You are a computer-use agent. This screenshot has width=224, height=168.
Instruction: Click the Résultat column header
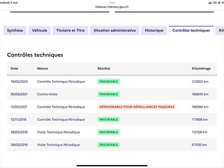104,68
